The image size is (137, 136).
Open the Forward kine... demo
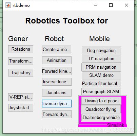tap(57, 71)
